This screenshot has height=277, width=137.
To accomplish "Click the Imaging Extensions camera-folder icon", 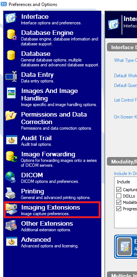I will (11, 210).
